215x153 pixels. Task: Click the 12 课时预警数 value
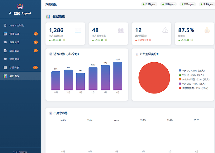pos(138,30)
